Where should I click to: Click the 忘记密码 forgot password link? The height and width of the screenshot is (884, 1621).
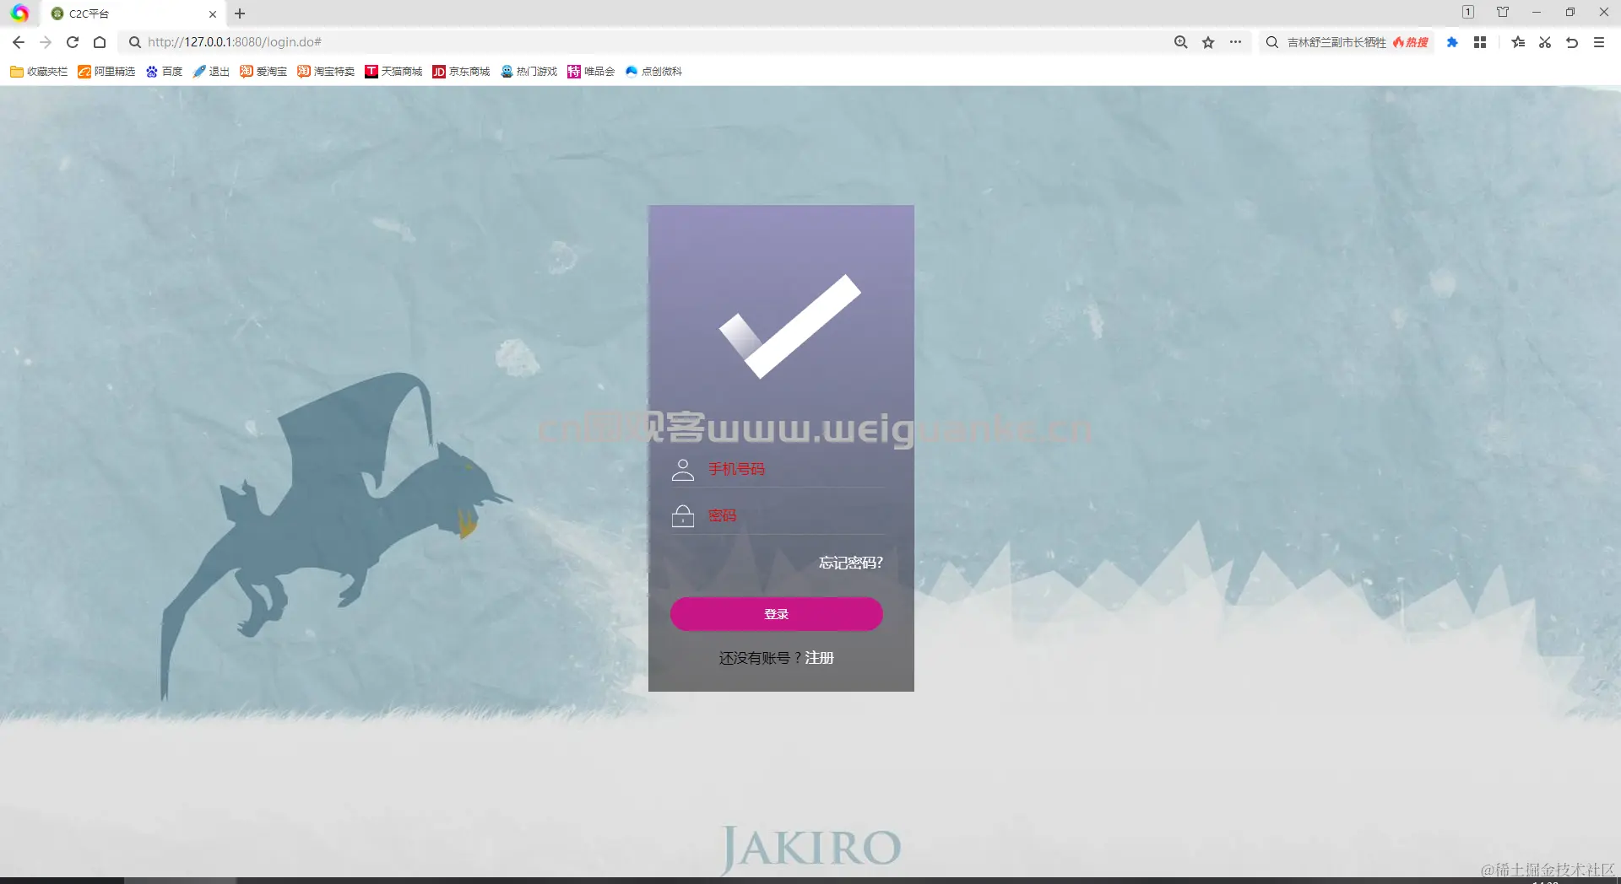[849, 563]
